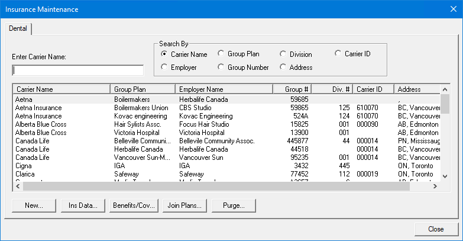Click the Purge... button
This screenshot has width=463, height=241.
coord(234,205)
